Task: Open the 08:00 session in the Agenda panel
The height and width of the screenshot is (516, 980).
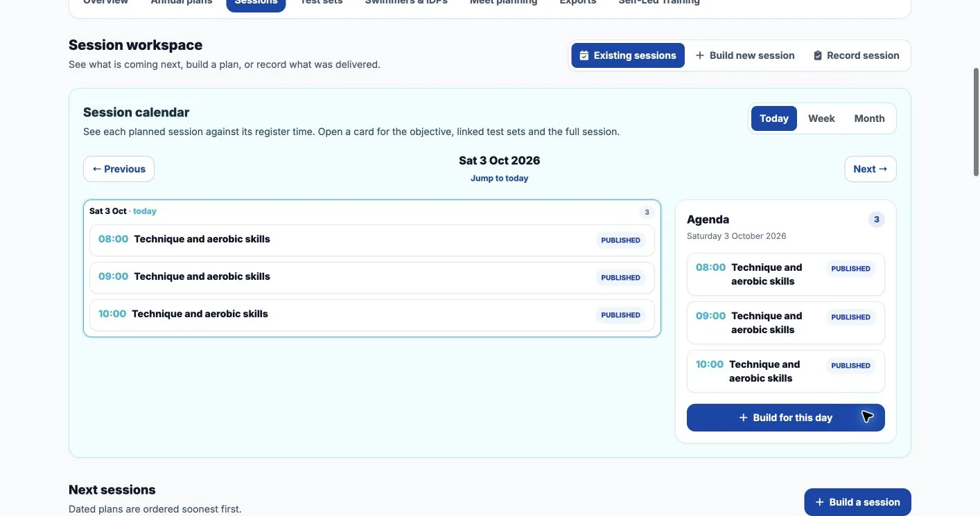Action: coord(786,274)
